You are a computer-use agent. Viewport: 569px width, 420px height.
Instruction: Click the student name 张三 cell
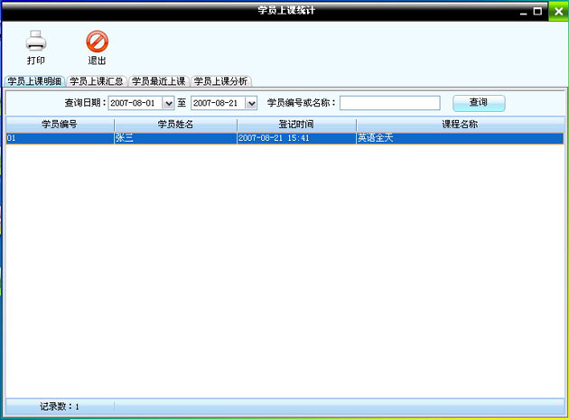tap(175, 138)
